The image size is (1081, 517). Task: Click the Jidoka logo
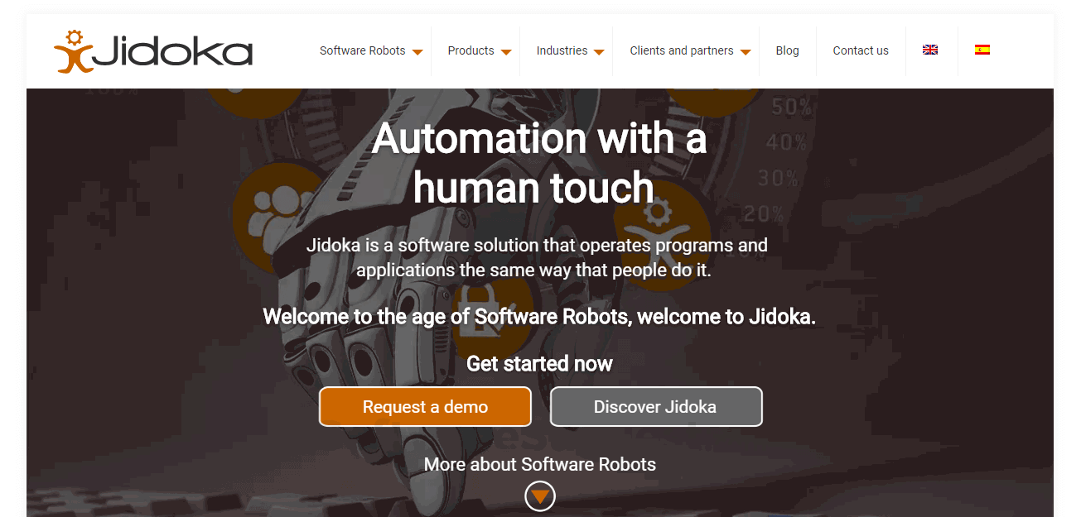[x=153, y=51]
